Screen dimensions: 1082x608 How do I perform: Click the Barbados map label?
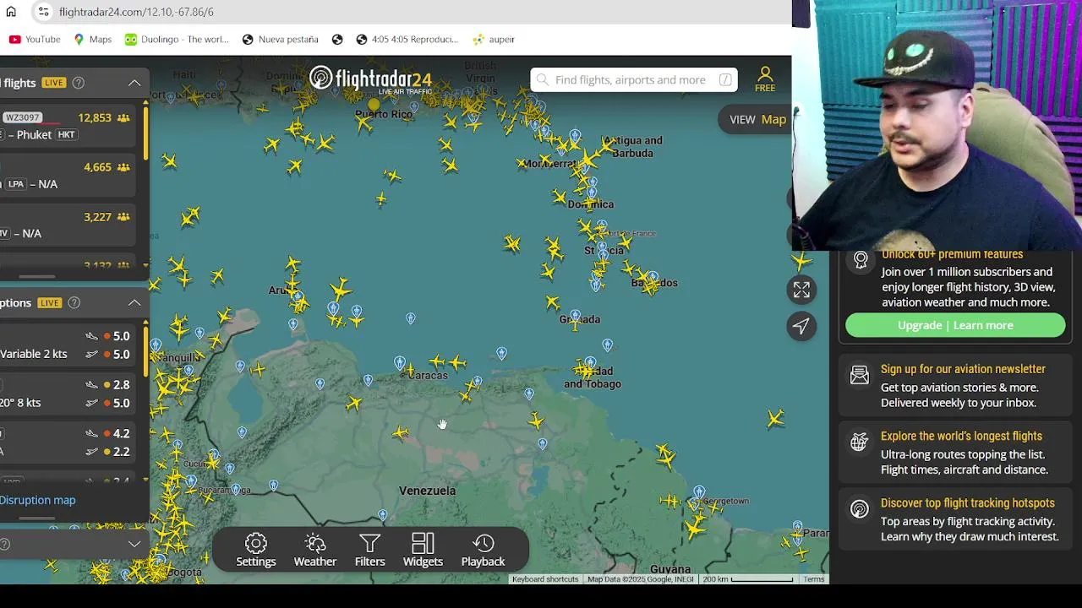click(x=655, y=283)
